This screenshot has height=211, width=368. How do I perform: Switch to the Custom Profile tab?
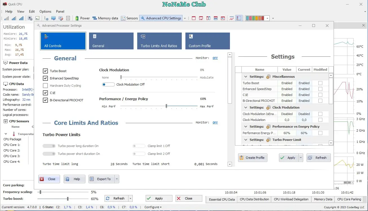coord(208,41)
